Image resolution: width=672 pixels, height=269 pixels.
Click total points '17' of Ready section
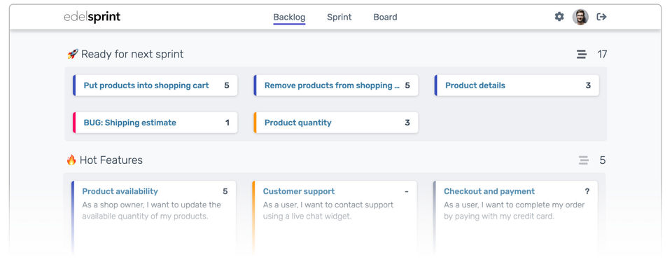coord(602,55)
